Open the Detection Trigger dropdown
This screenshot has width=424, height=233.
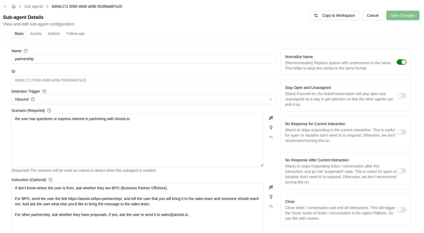(x=144, y=99)
